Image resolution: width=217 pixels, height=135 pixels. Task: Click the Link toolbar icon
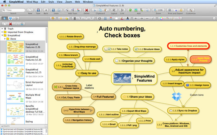click(x=122, y=10)
